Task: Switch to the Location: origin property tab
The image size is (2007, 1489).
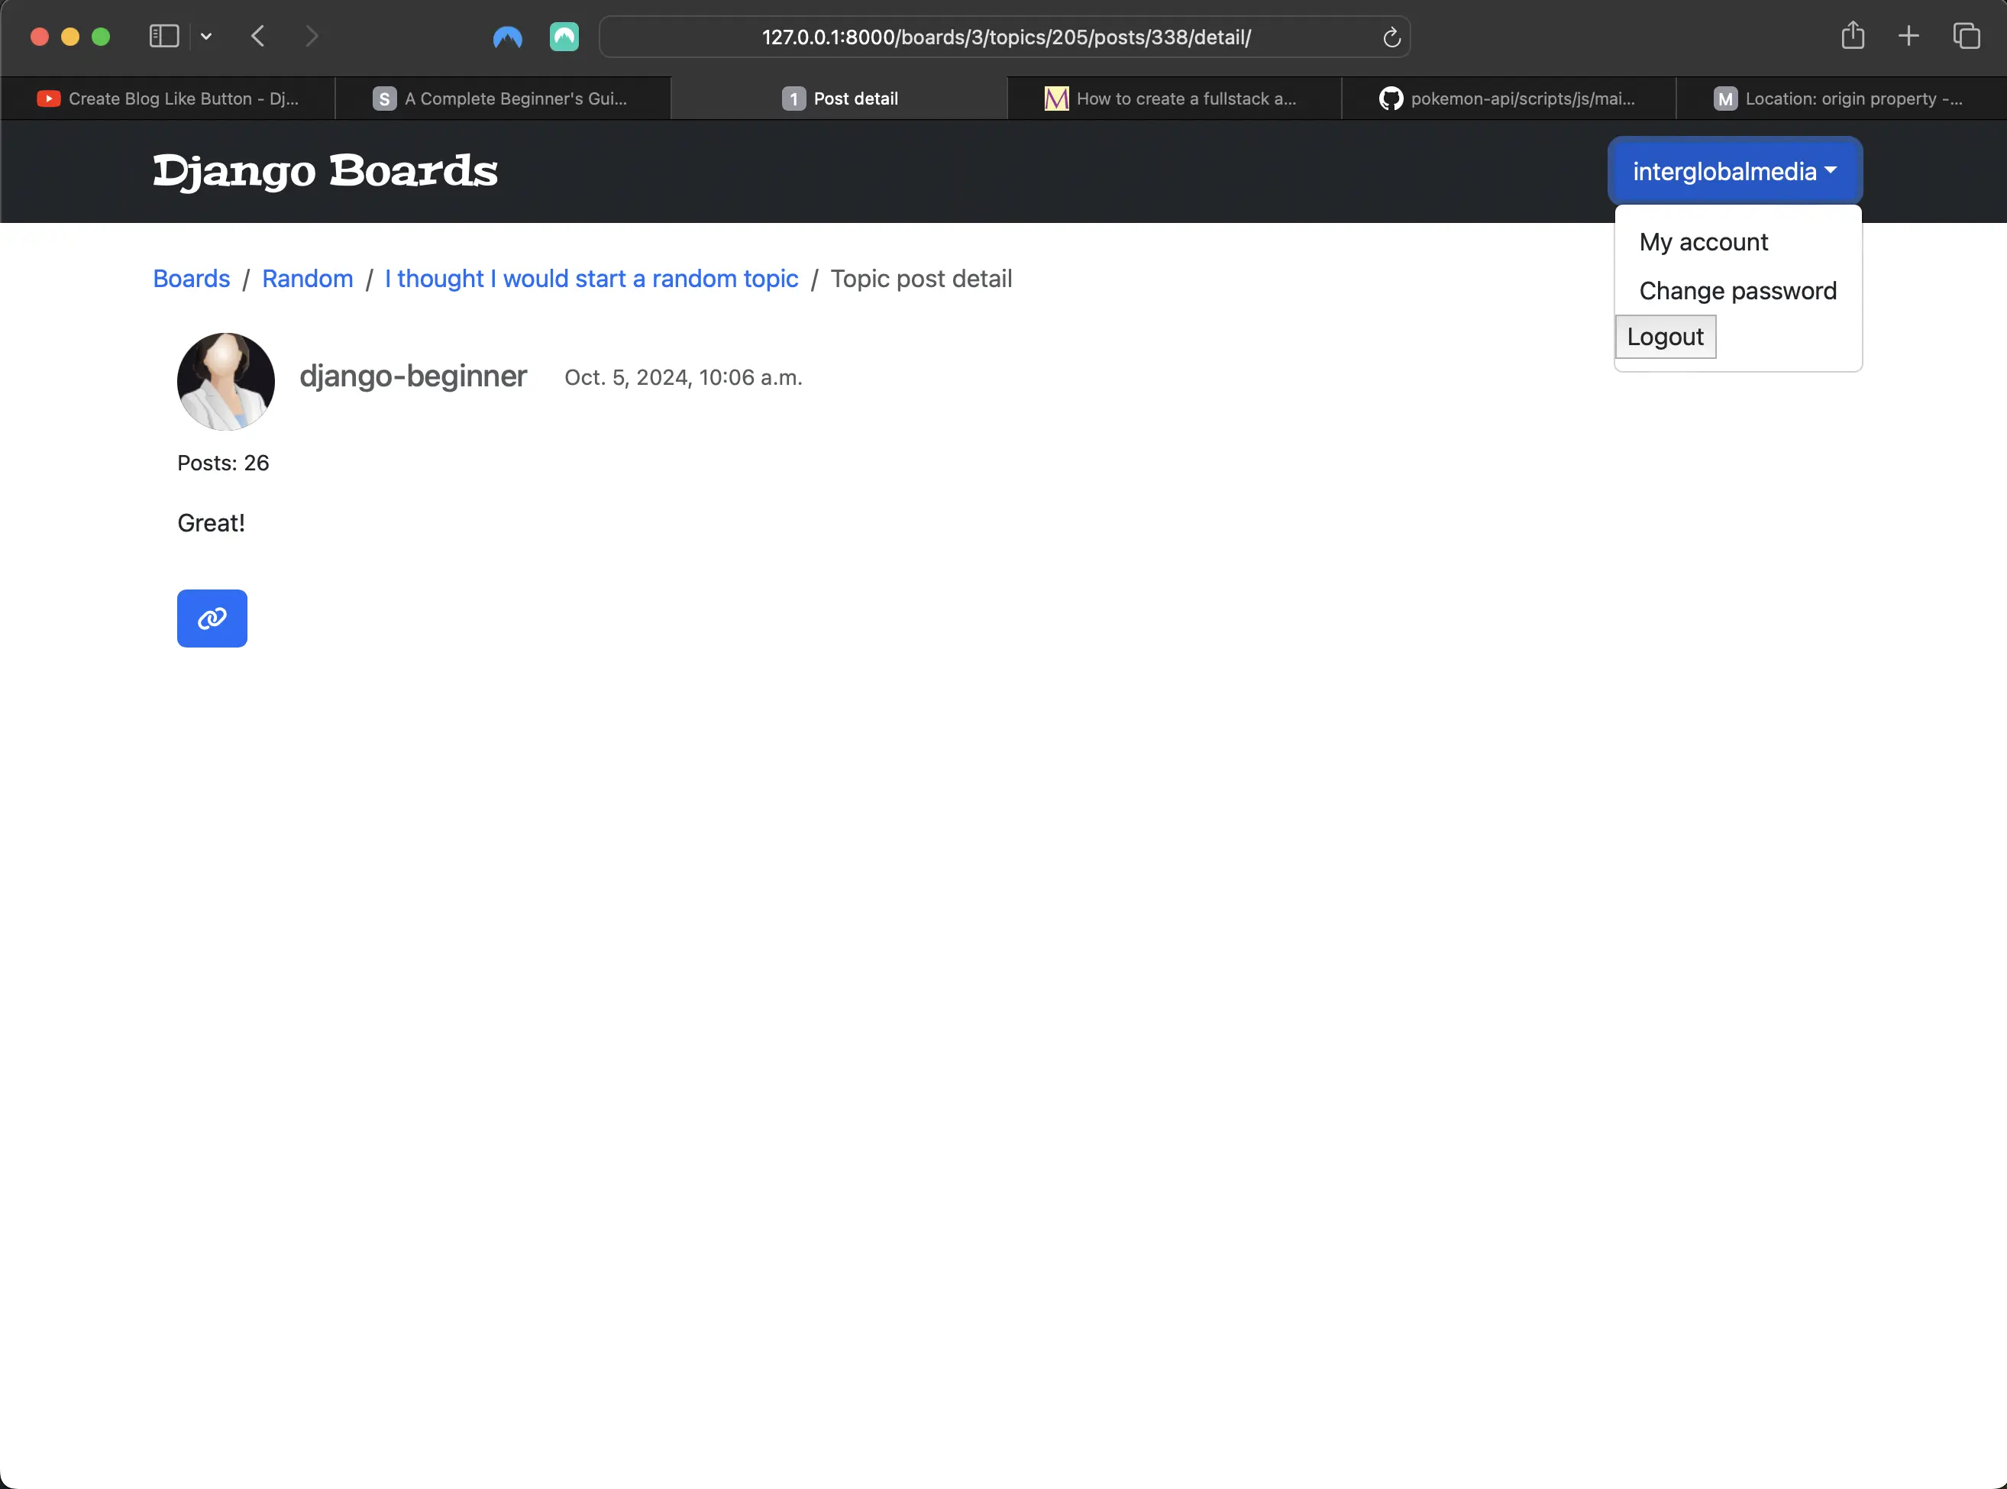Action: (x=1841, y=99)
